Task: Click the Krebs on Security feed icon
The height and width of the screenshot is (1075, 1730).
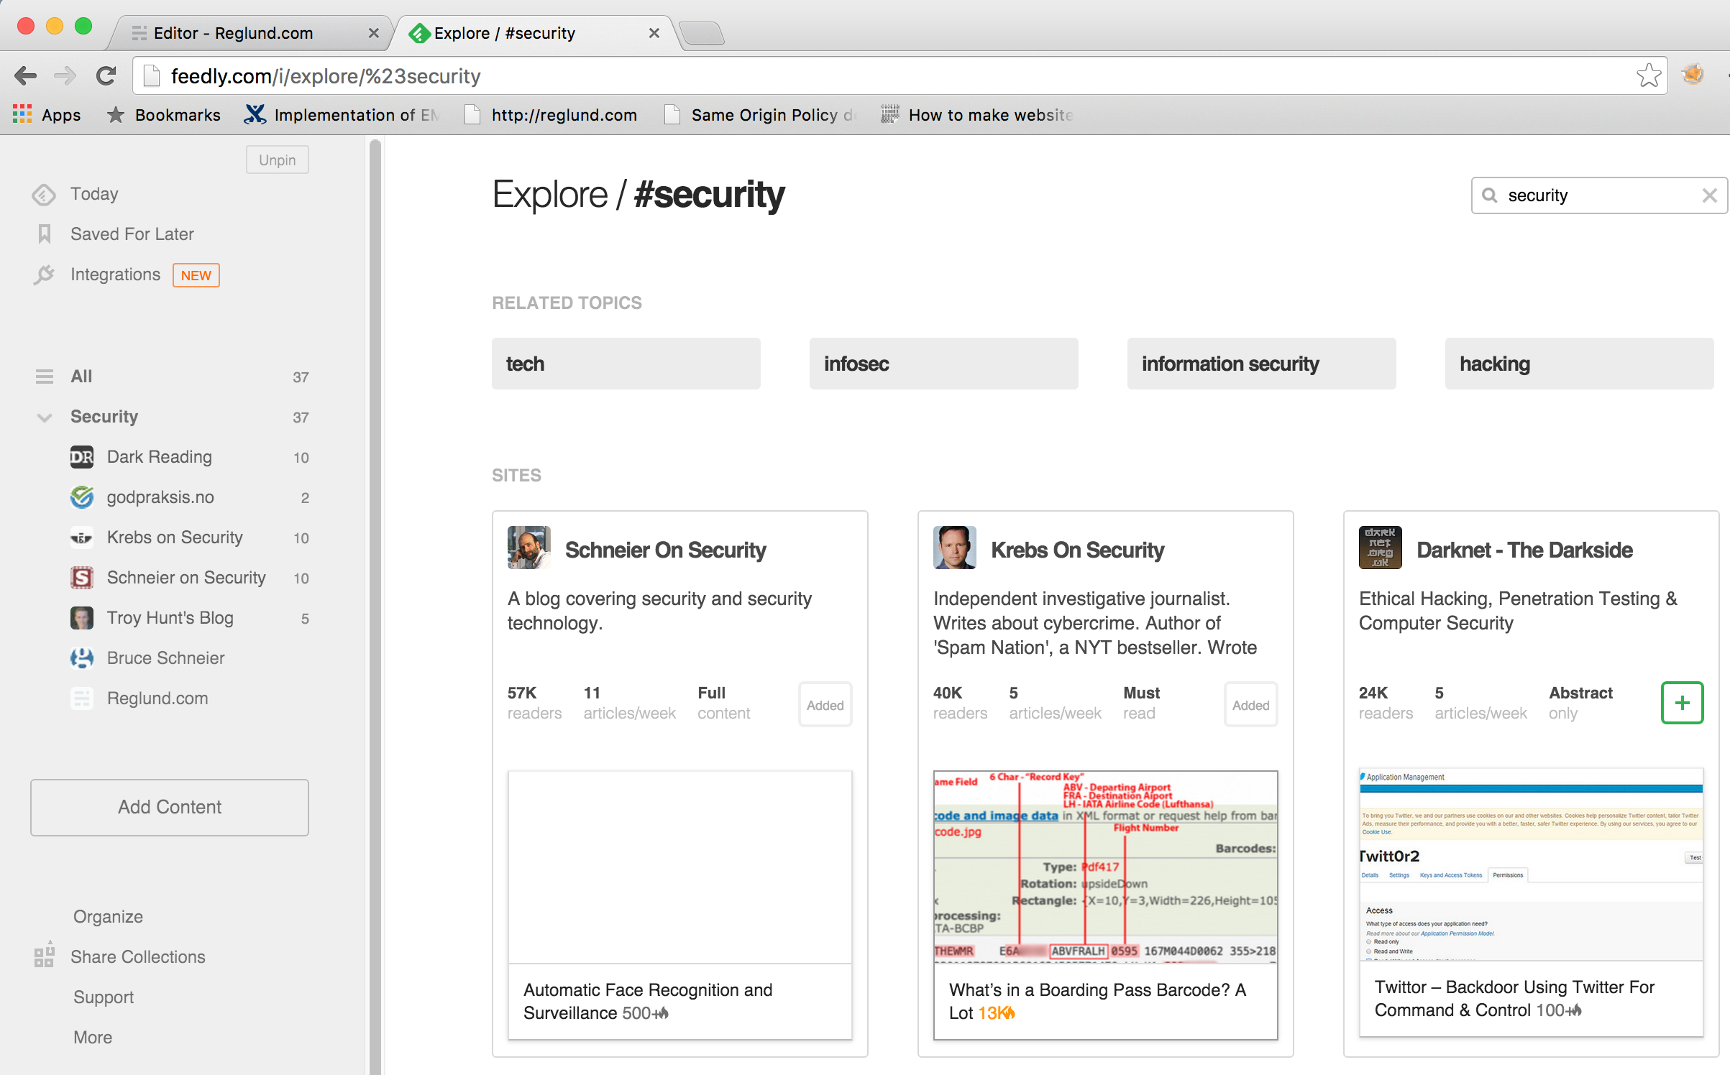Action: coord(82,537)
